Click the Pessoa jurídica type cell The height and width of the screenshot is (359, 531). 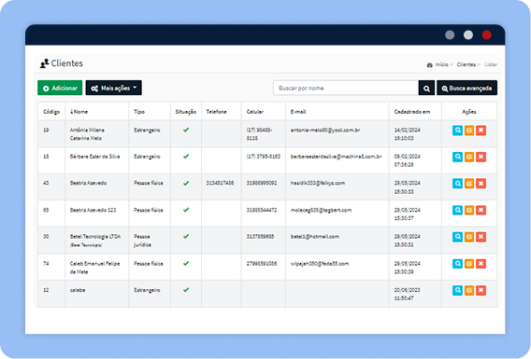[x=142, y=241]
